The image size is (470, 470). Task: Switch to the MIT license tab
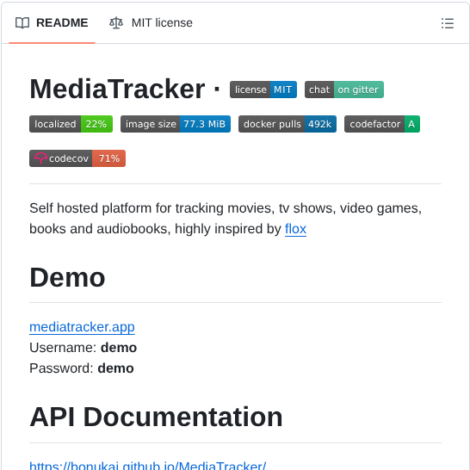pyautogui.click(x=151, y=22)
